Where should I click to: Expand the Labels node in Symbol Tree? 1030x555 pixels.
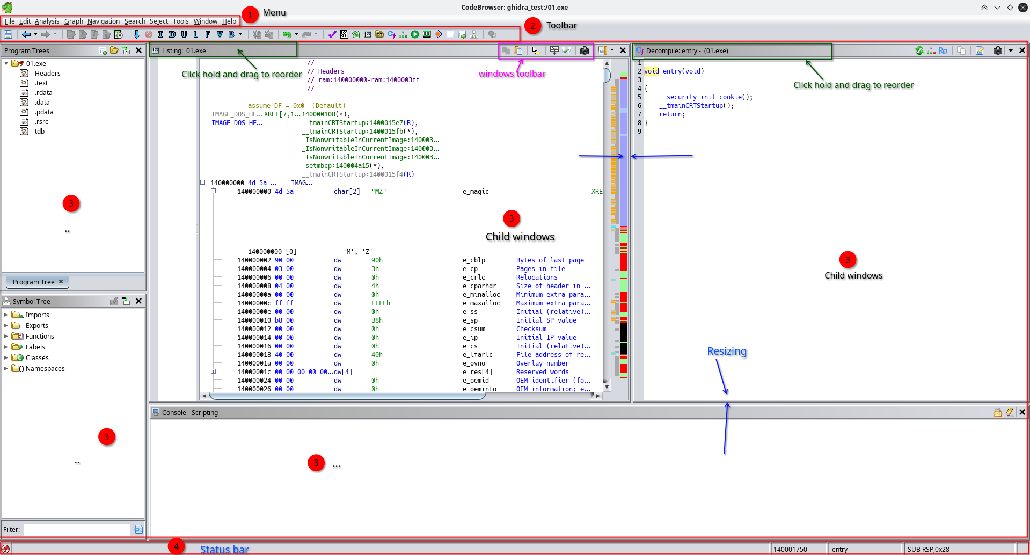(6, 347)
